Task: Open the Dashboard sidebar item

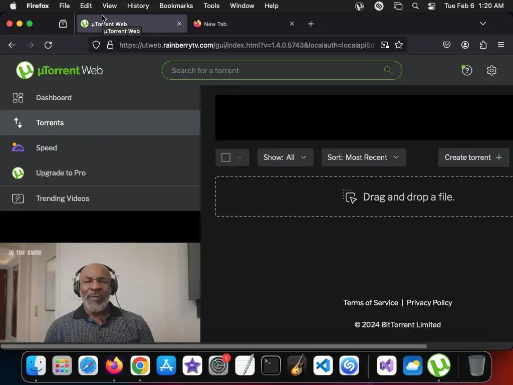Action: (x=100, y=98)
